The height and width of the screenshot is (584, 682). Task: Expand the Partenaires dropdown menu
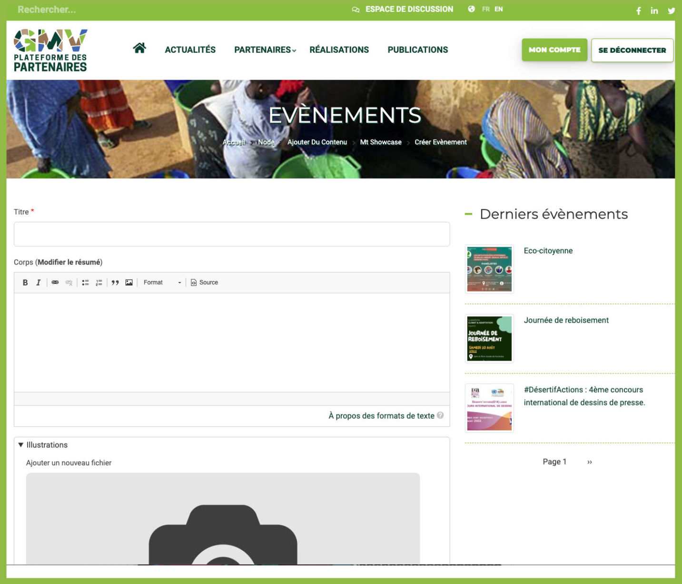265,50
